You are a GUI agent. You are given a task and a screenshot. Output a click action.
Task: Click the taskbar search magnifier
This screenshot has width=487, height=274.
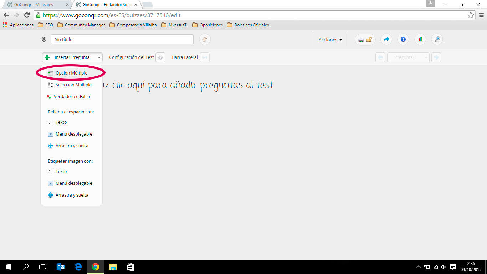point(26,267)
